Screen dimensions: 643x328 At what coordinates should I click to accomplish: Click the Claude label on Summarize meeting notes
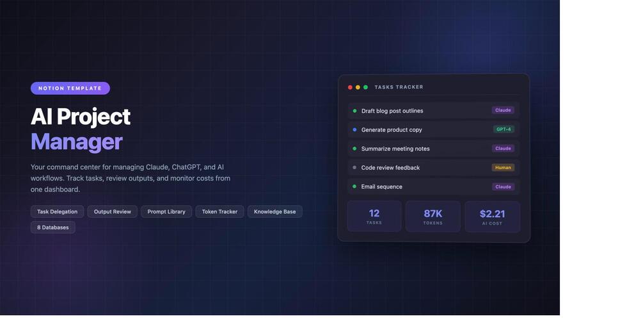(503, 149)
